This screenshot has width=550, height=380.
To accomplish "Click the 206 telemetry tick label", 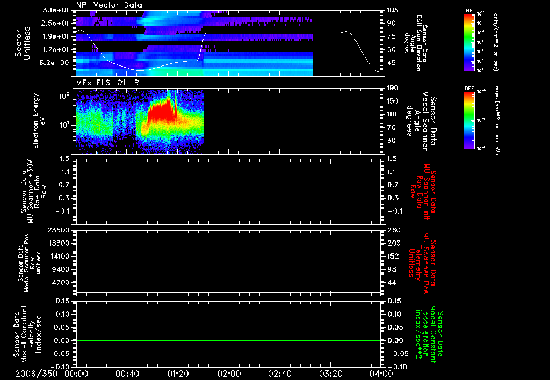I will pos(393,243).
